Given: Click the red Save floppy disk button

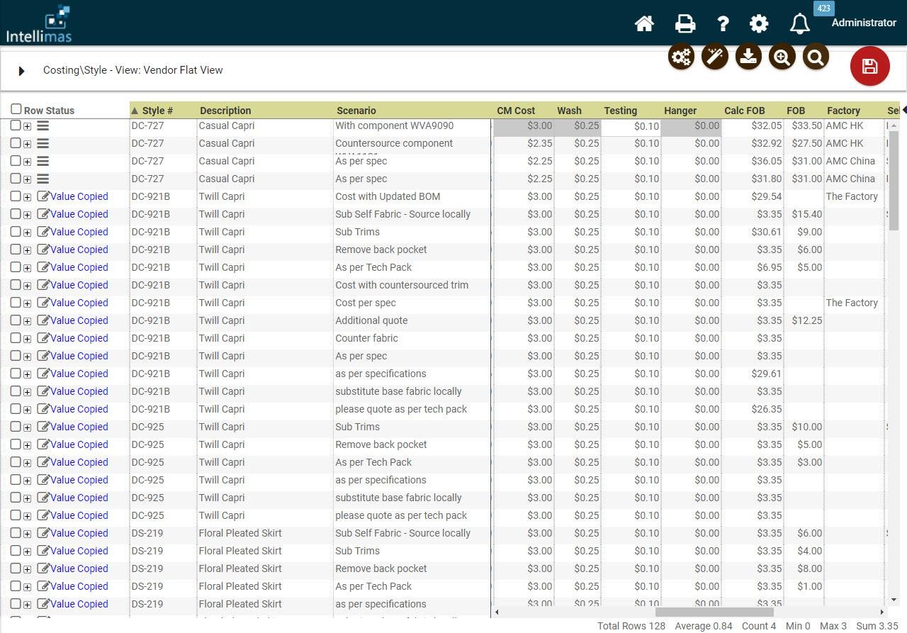Looking at the screenshot, I should click(869, 67).
